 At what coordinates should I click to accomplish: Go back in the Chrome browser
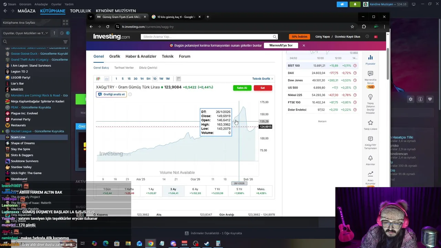click(91, 27)
